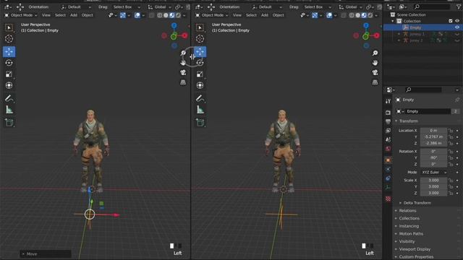This screenshot has width=463, height=260.
Task: Open XYZ Euler rotation mode dropdown
Action: coord(434,172)
